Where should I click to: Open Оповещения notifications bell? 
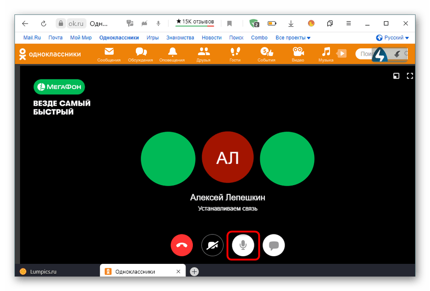(x=172, y=54)
